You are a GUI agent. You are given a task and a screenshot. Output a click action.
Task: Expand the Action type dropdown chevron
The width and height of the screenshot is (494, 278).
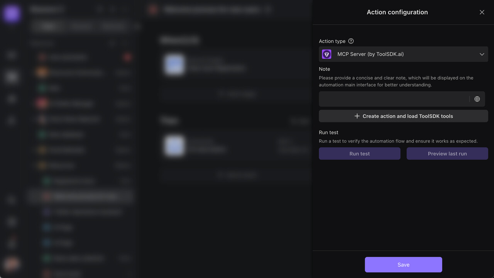(482, 54)
